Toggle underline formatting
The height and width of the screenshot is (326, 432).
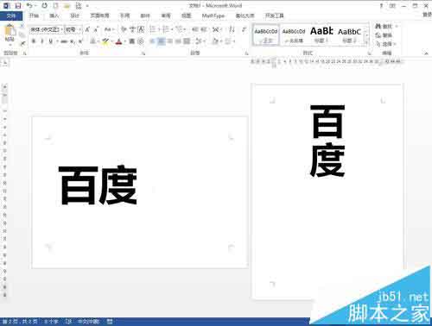[51, 41]
